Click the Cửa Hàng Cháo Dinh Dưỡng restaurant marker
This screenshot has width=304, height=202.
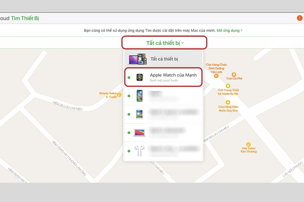pos(216,76)
